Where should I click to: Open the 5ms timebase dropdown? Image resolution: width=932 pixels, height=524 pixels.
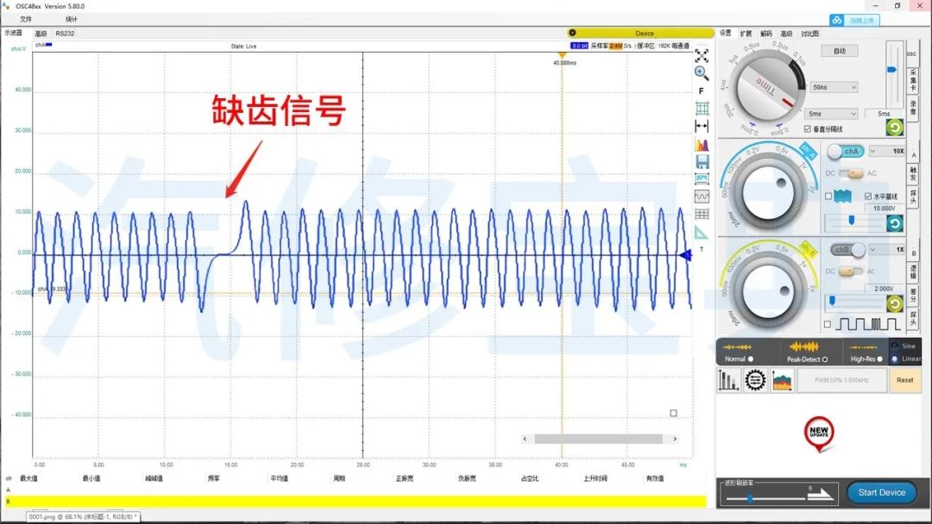pos(832,114)
